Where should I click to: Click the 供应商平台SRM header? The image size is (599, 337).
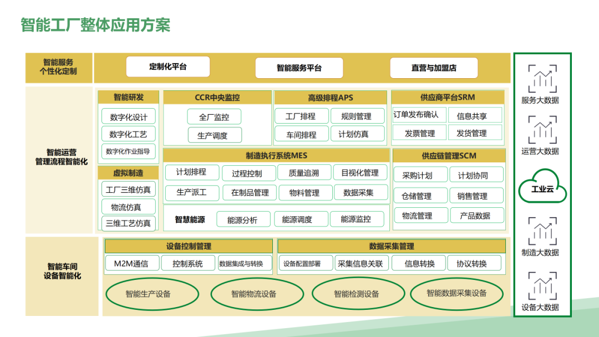(448, 98)
